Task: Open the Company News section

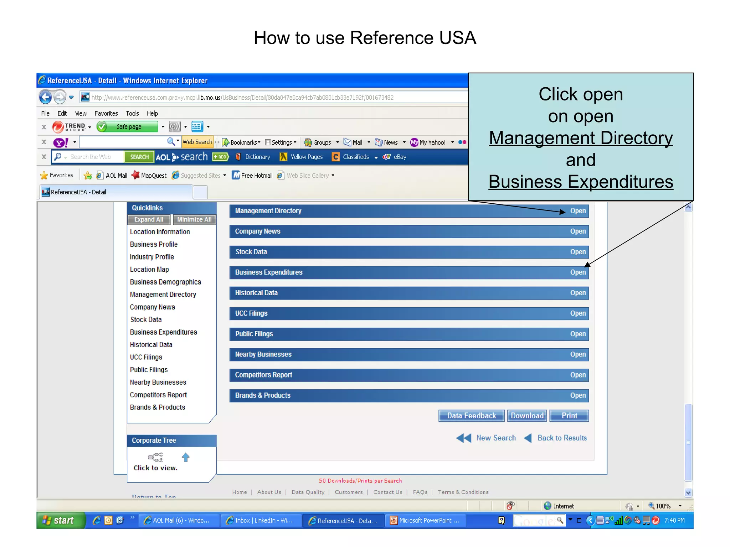Action: coord(578,231)
